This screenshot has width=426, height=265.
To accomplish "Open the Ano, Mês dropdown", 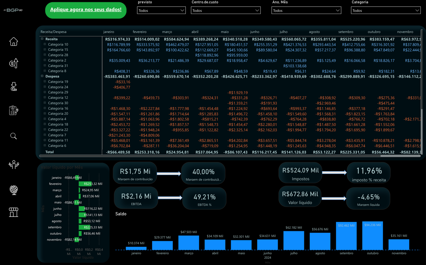I will pos(306,10).
